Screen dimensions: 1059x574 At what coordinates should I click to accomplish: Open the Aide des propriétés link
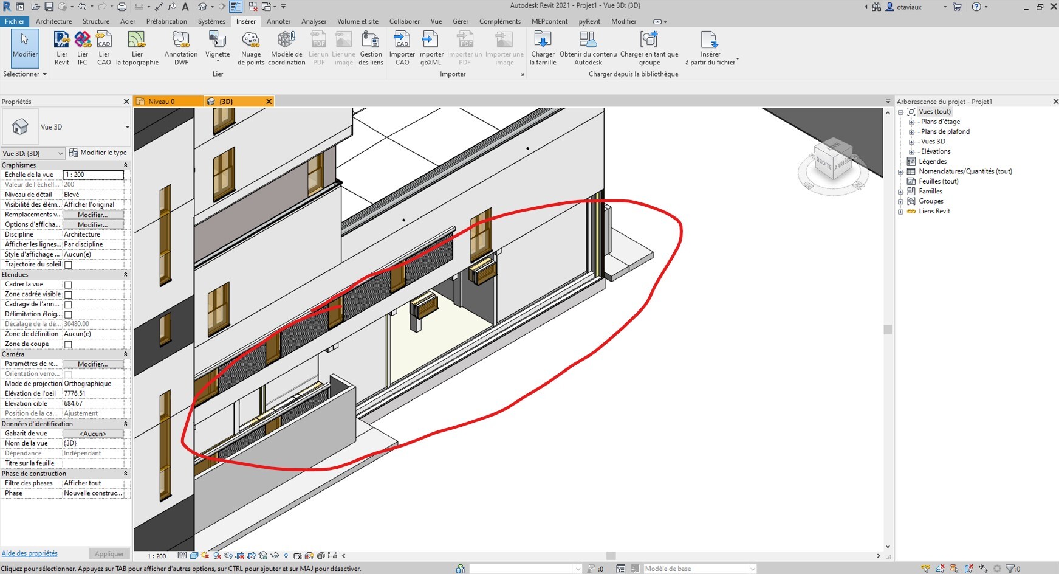(x=29, y=553)
